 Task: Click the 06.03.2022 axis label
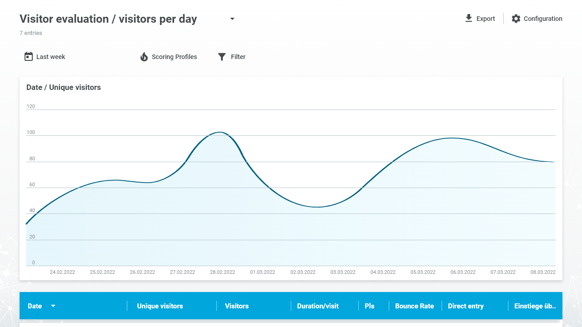(463, 272)
